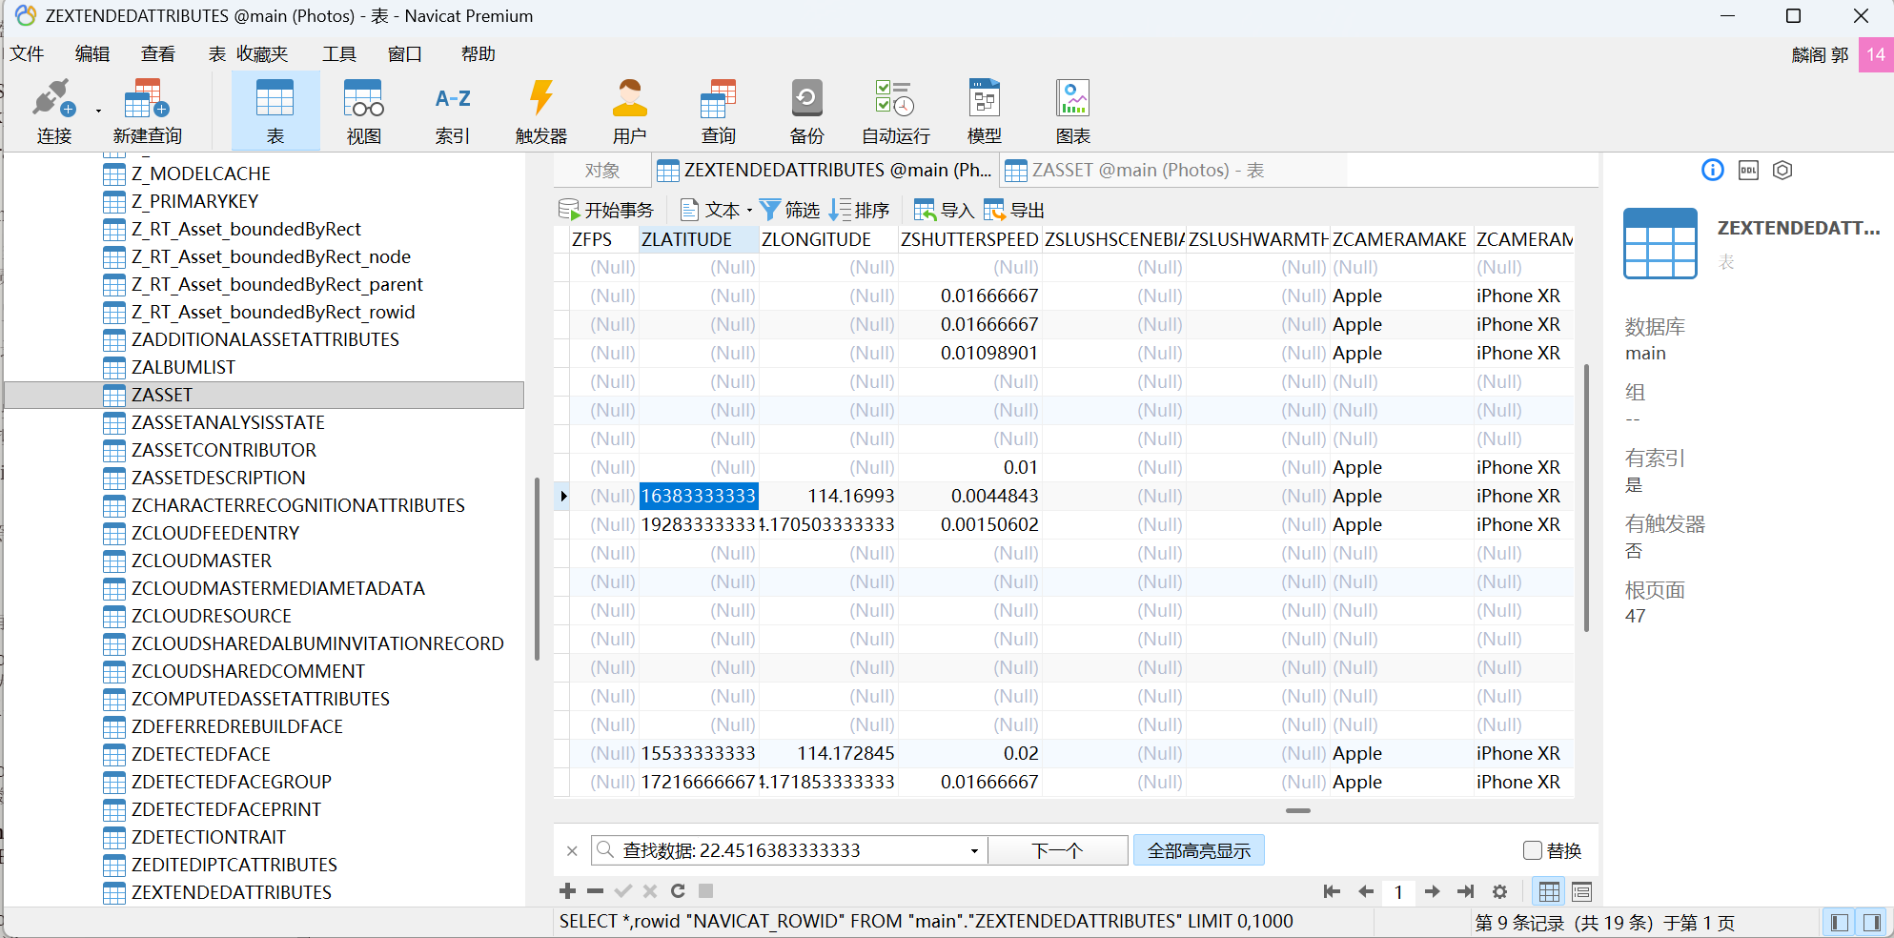Image resolution: width=1894 pixels, height=938 pixels.
Task: Click the Next (下一个) search button
Action: (x=1057, y=850)
